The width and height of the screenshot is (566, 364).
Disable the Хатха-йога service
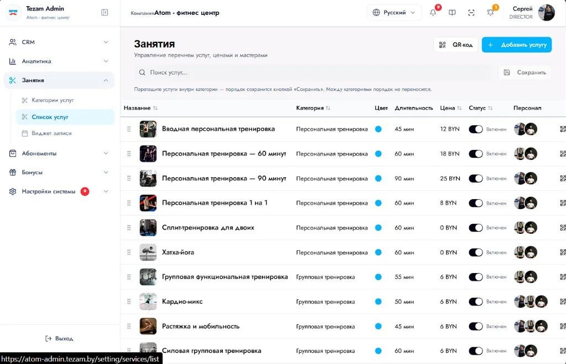click(476, 253)
